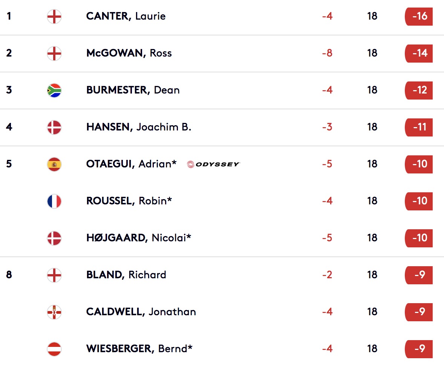Click the South Africa flag beside Burmester
Image resolution: width=444 pixels, height=365 pixels.
tap(54, 90)
